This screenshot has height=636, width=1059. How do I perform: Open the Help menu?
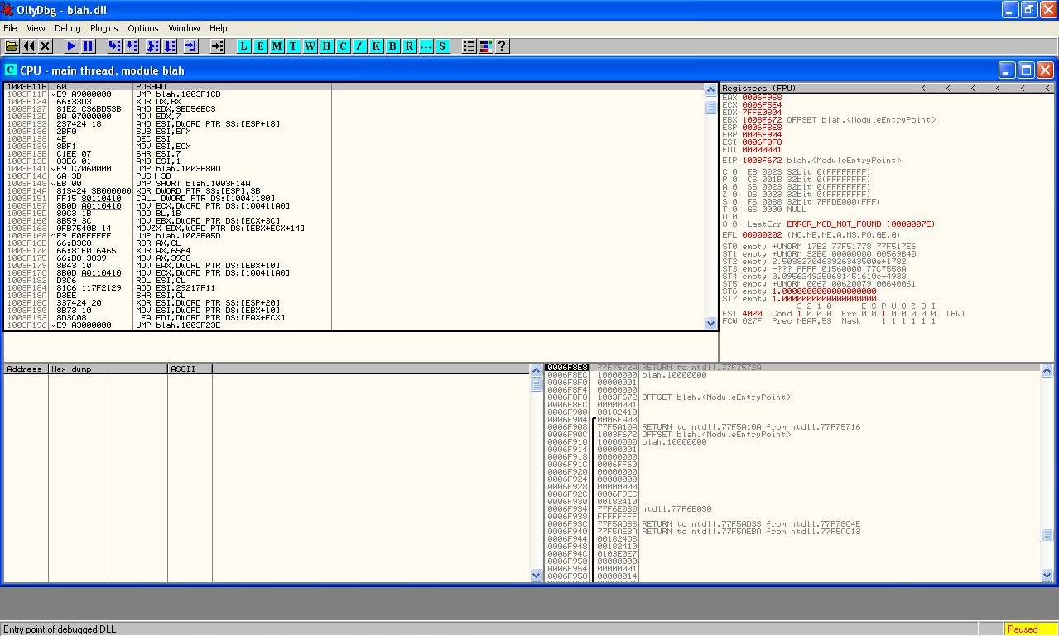click(218, 28)
